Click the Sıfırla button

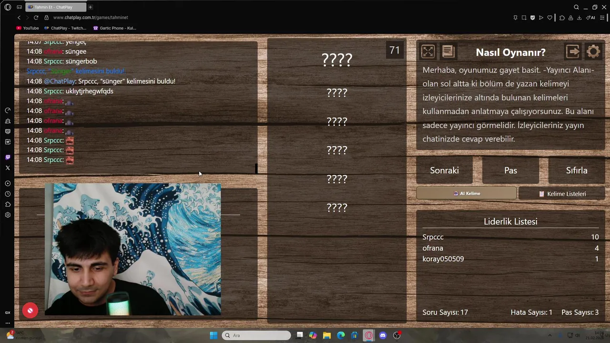577,170
